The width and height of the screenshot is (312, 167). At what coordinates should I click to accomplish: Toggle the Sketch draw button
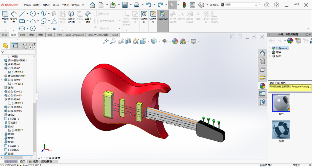(5, 17)
